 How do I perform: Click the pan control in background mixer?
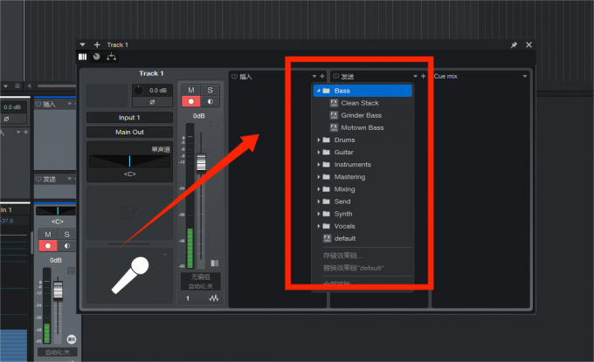(56, 211)
